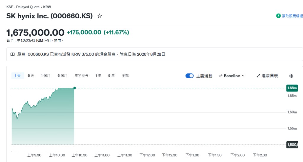
Task: Click the 1.65m y-axis label
Action: (292, 96)
